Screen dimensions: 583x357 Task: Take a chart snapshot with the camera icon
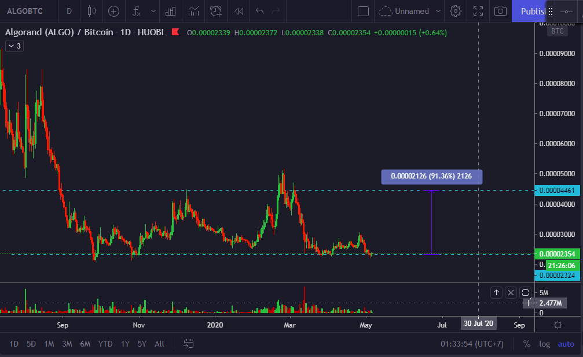[x=500, y=11]
